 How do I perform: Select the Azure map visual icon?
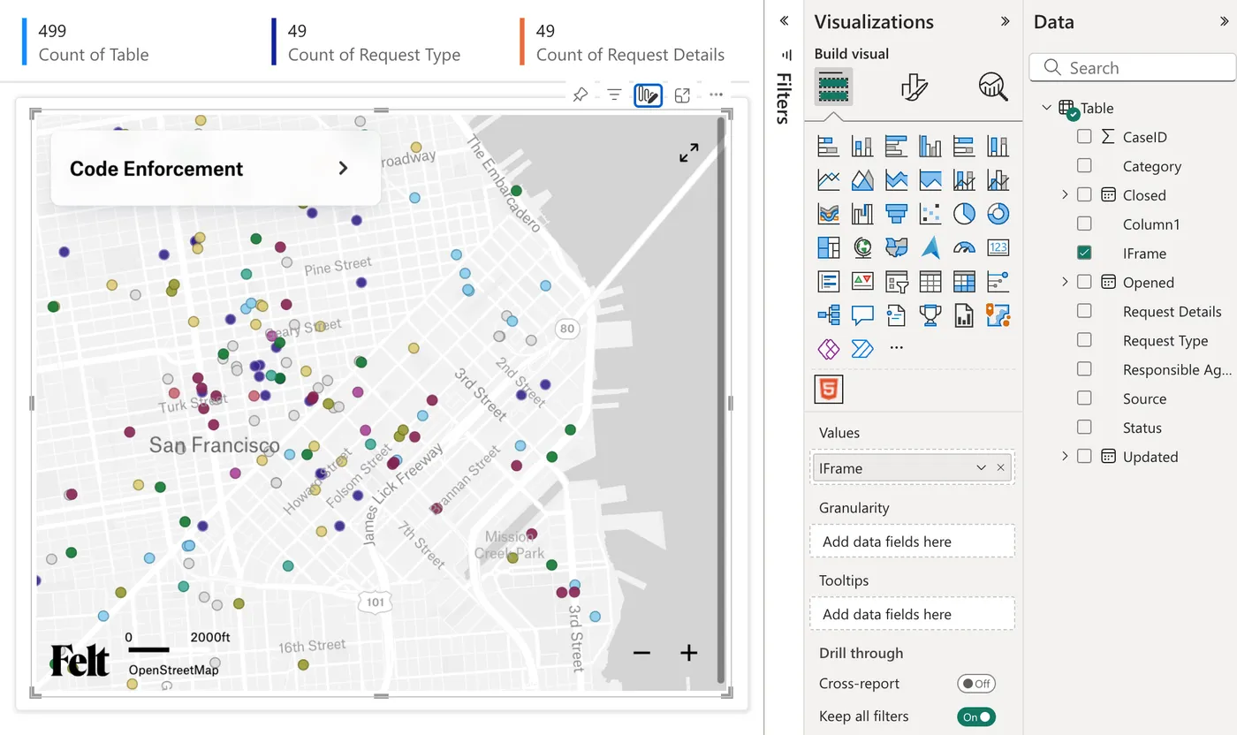pyautogui.click(x=930, y=247)
